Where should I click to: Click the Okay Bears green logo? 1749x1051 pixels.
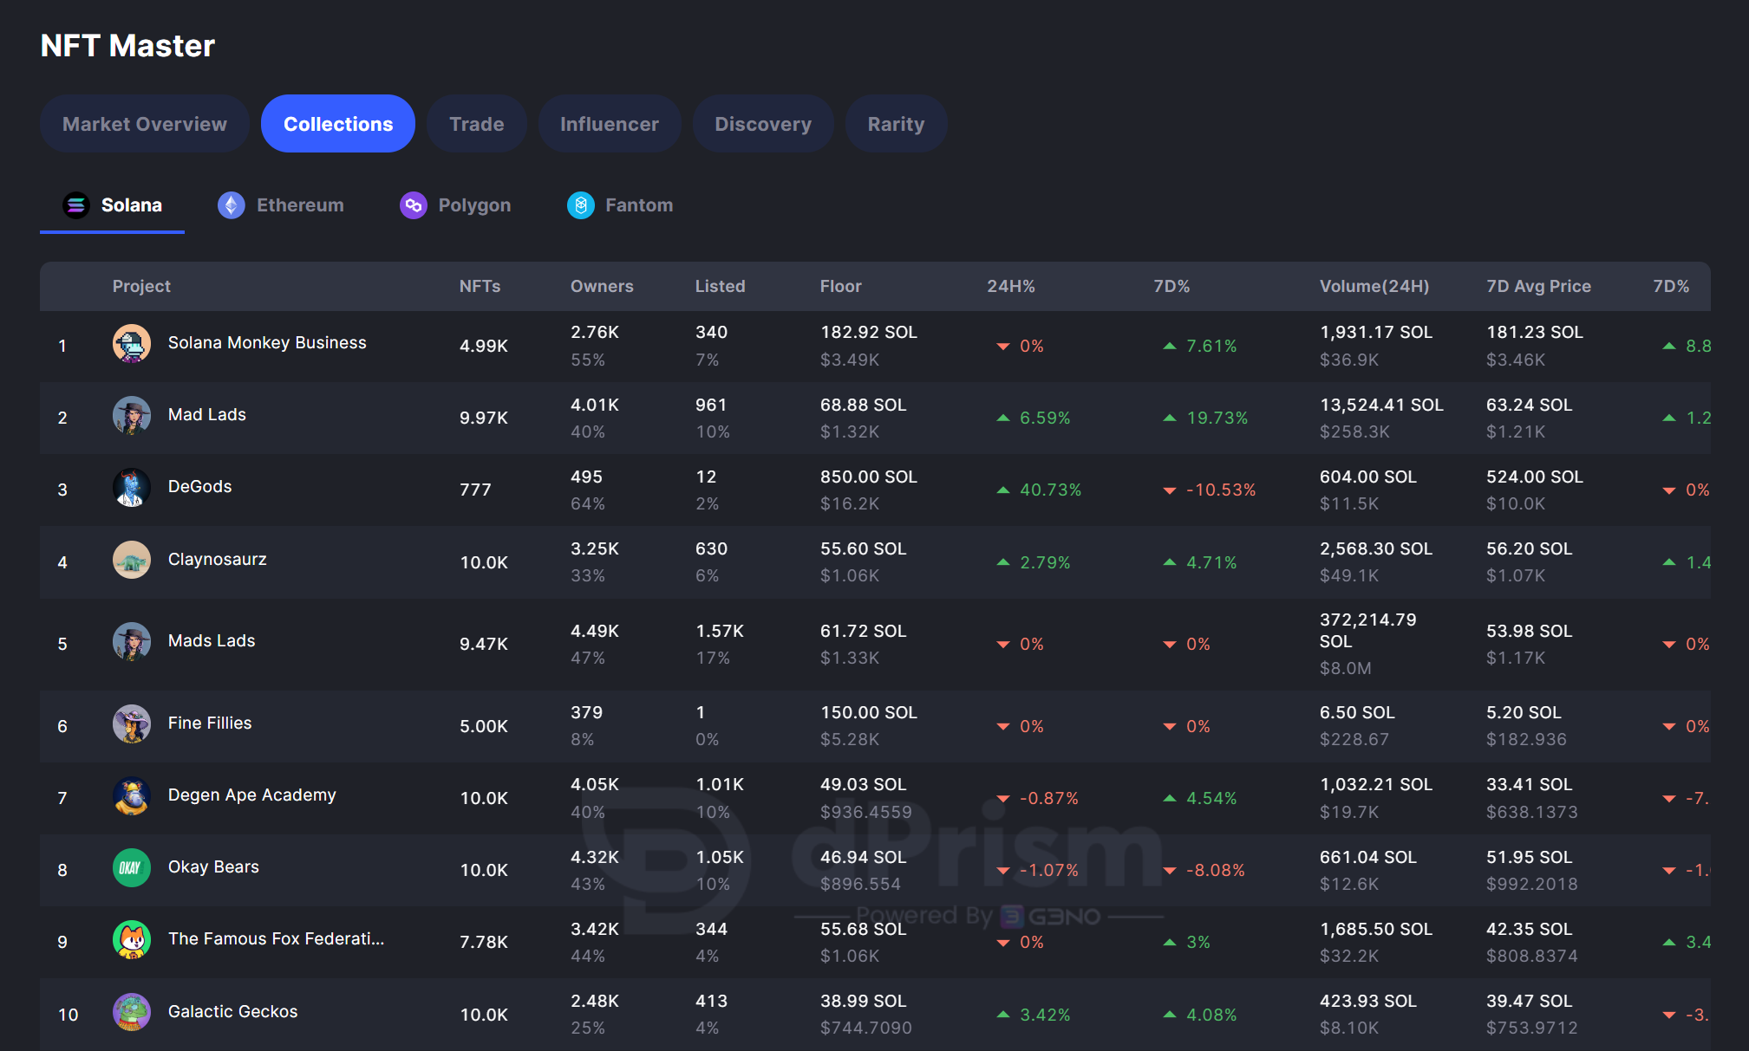(132, 867)
